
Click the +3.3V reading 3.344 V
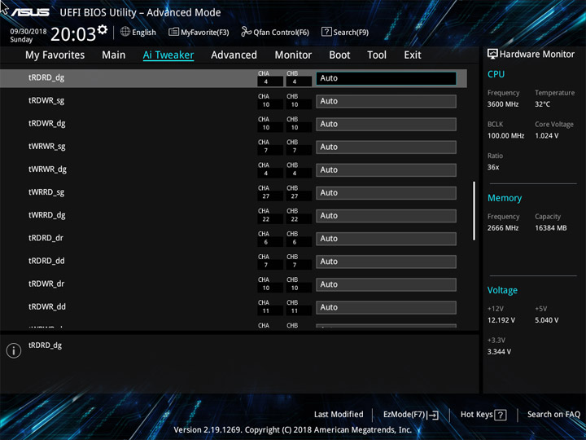[499, 352]
